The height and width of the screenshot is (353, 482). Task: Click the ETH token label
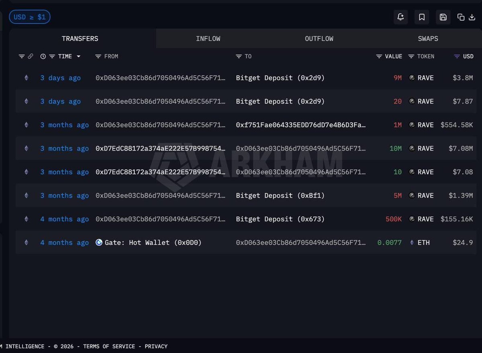(x=423, y=243)
